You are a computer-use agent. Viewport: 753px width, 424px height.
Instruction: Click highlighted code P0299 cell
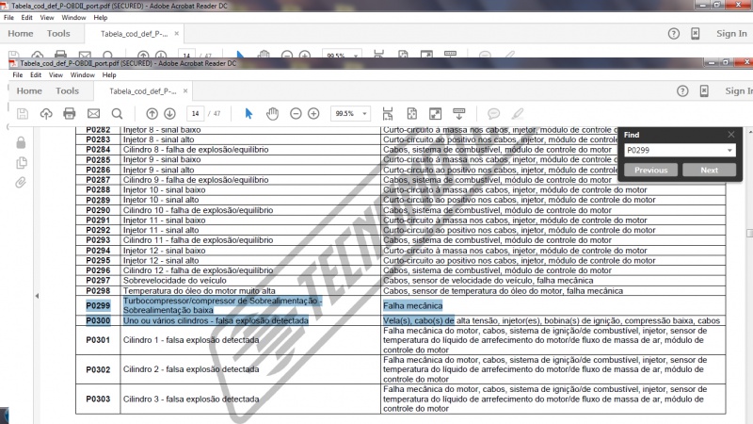click(98, 305)
